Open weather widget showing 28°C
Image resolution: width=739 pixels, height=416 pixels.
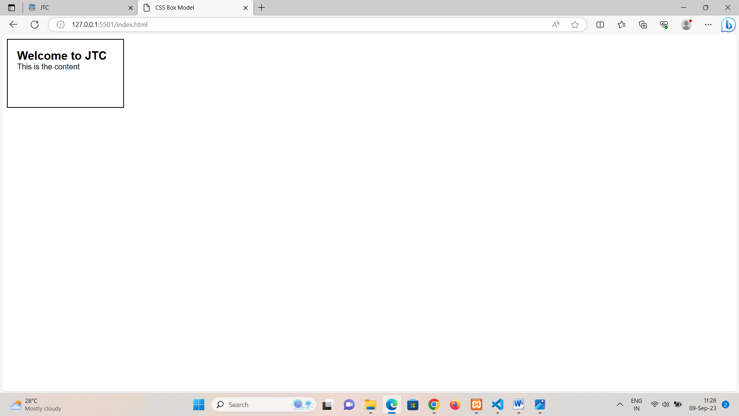click(35, 405)
